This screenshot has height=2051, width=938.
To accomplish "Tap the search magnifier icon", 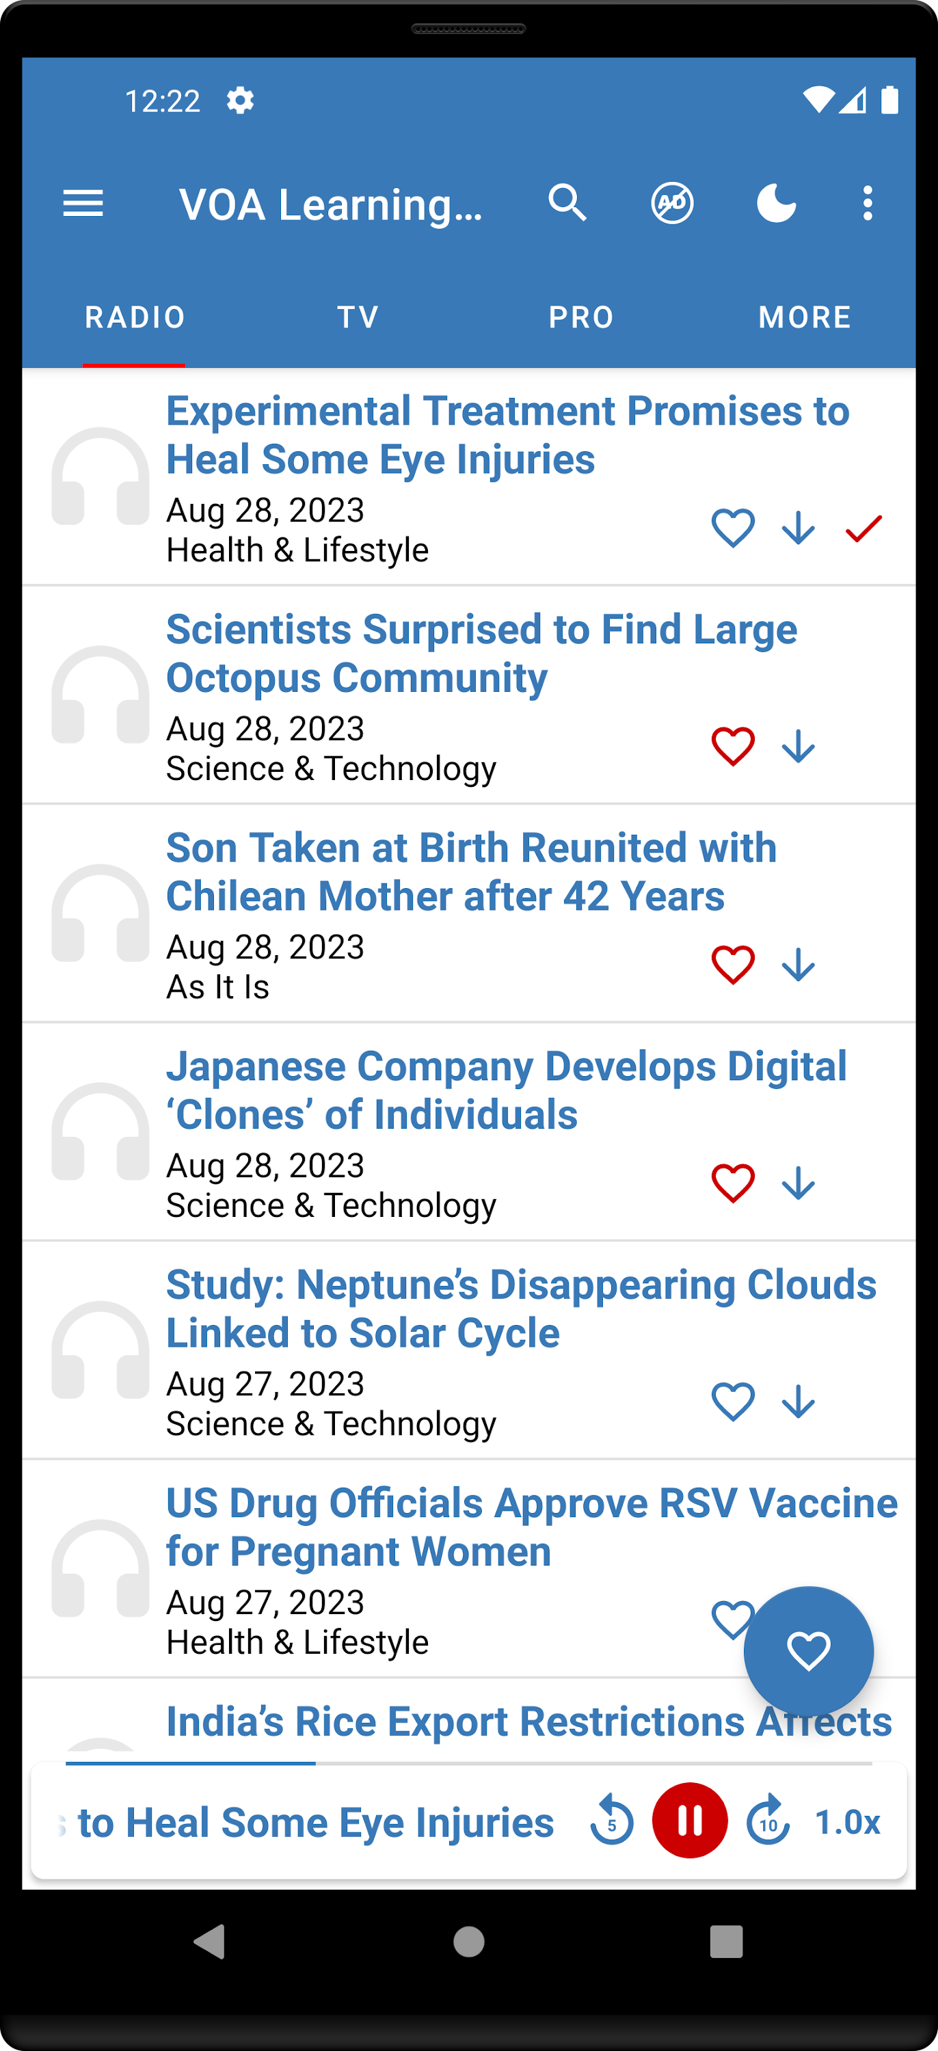I will point(567,203).
